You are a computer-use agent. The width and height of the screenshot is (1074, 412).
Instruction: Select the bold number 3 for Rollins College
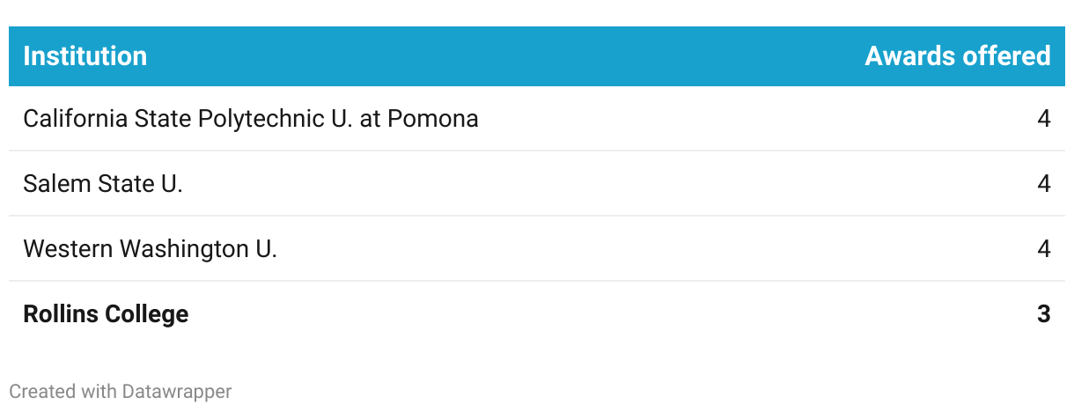pos(1043,314)
